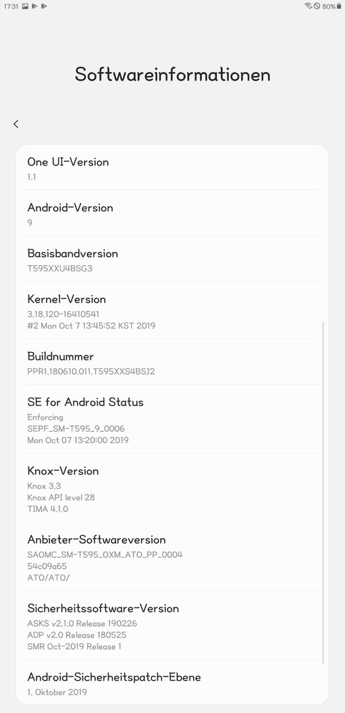The image size is (345, 713).
Task: Select the Android-Version entry
Action: (172, 213)
